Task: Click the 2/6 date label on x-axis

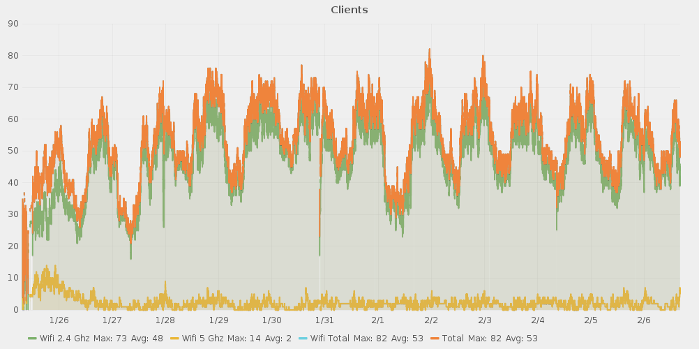Action: (644, 320)
